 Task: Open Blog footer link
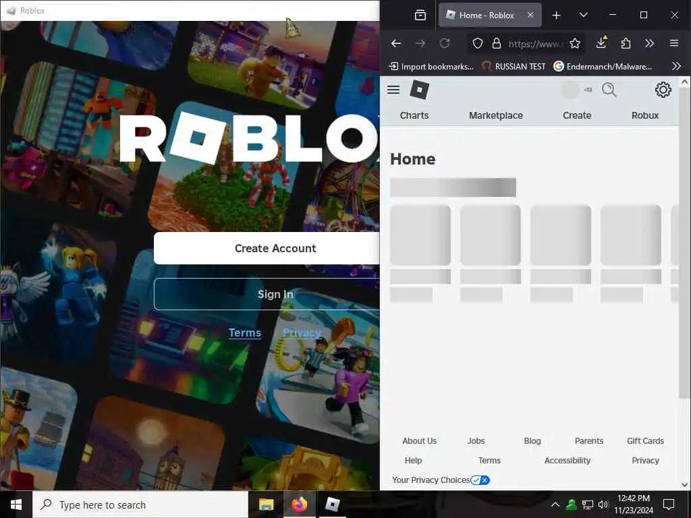click(532, 441)
